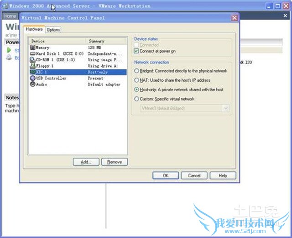Close the Virtual Machine Control Panel dialog
Image resolution: width=292 pixels, height=238 pixels.
point(234,18)
